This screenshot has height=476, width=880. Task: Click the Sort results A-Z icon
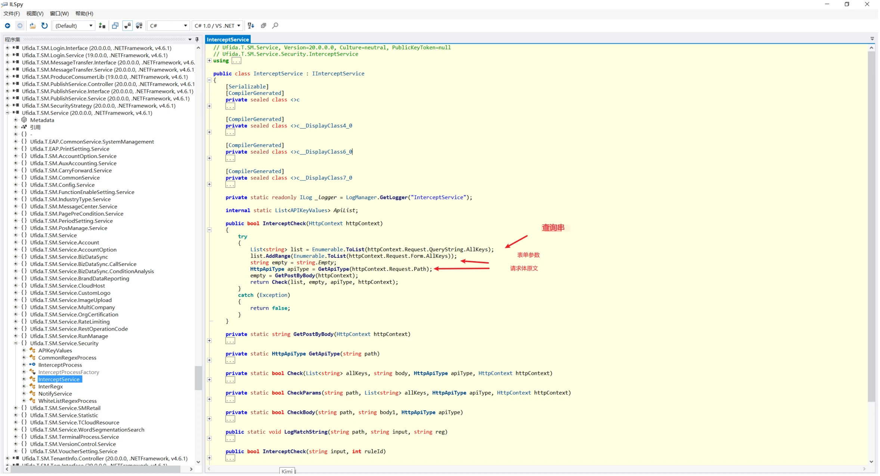[251, 26]
